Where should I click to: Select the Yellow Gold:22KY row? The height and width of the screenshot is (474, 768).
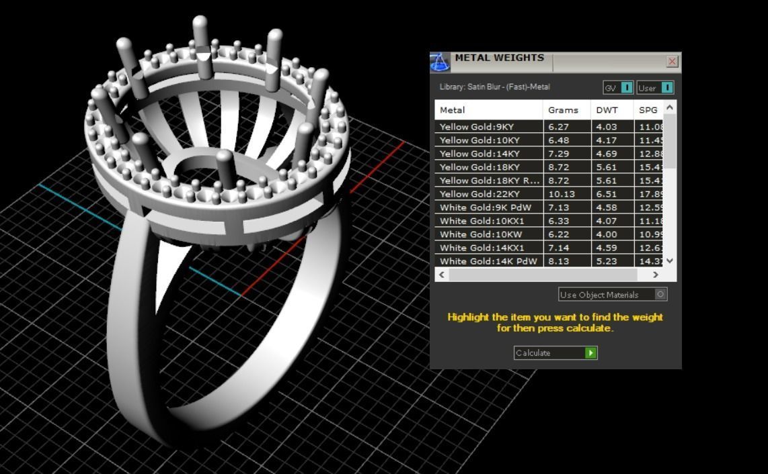pyautogui.click(x=549, y=194)
